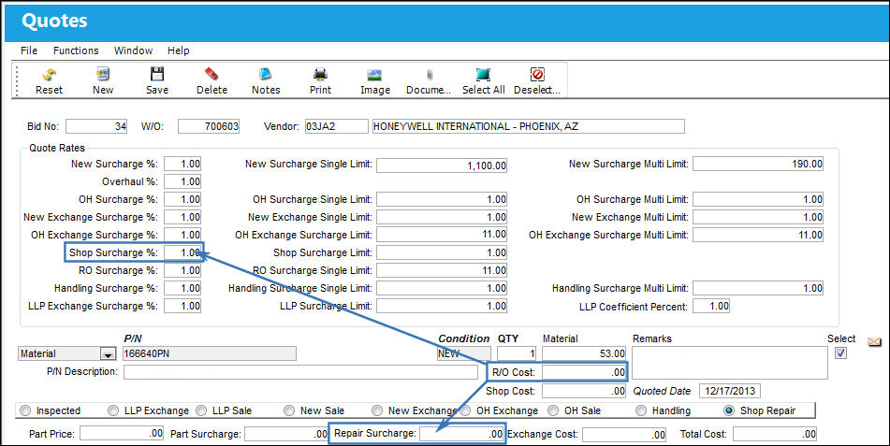
Task: Click the New Surcharge % field
Action: coord(182,164)
